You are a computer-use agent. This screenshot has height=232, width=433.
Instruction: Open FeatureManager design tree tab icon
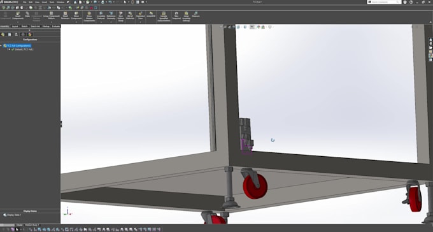pos(3,34)
